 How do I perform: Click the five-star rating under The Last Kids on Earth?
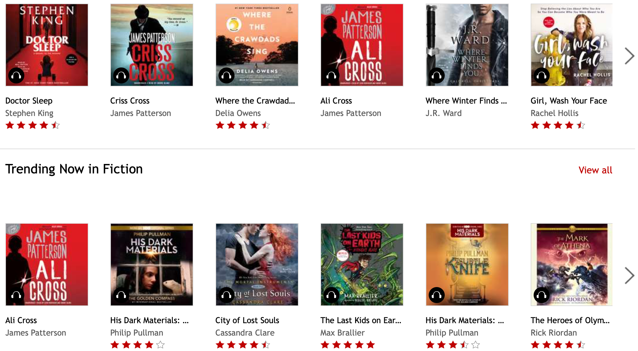coord(348,345)
